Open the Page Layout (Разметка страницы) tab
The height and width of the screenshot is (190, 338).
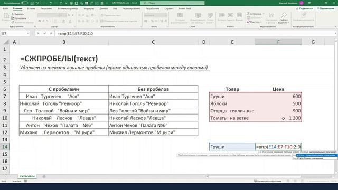coord(68,9)
